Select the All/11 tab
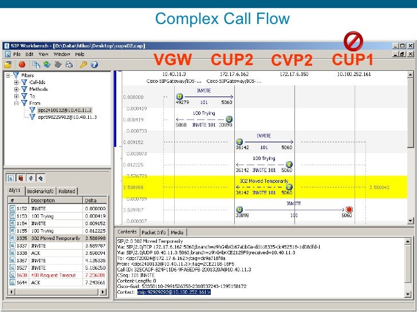The width and height of the screenshot is (417, 312). tap(15, 190)
